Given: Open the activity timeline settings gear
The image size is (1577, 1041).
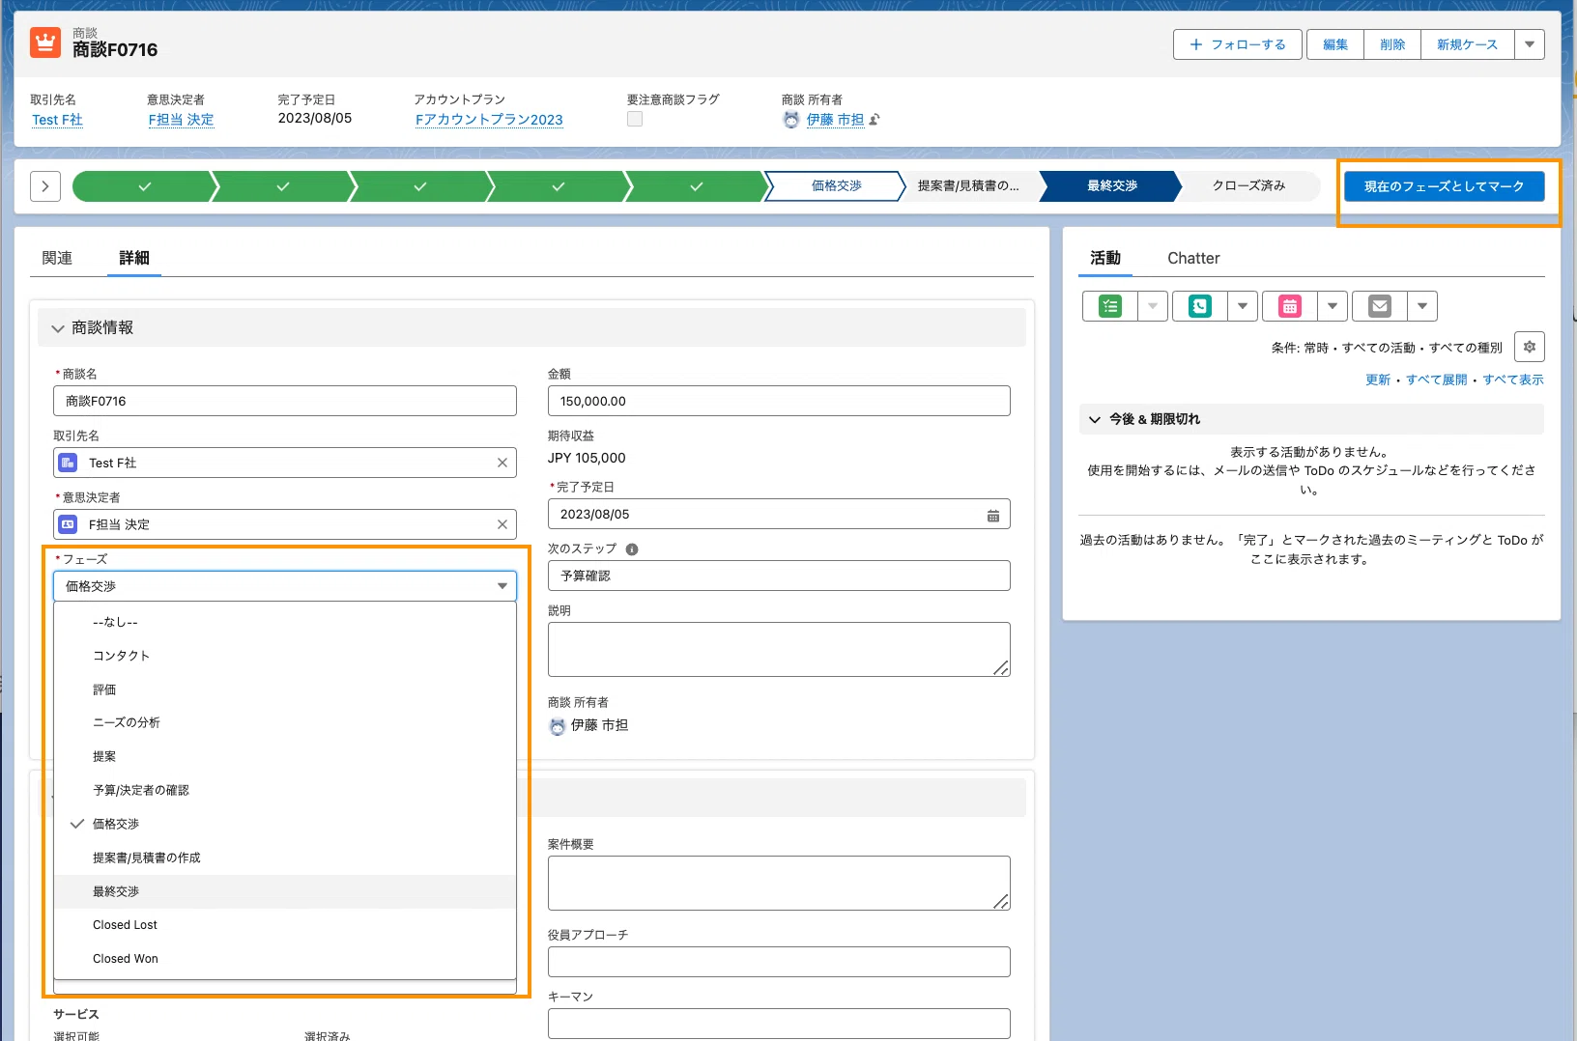Looking at the screenshot, I should tap(1530, 347).
